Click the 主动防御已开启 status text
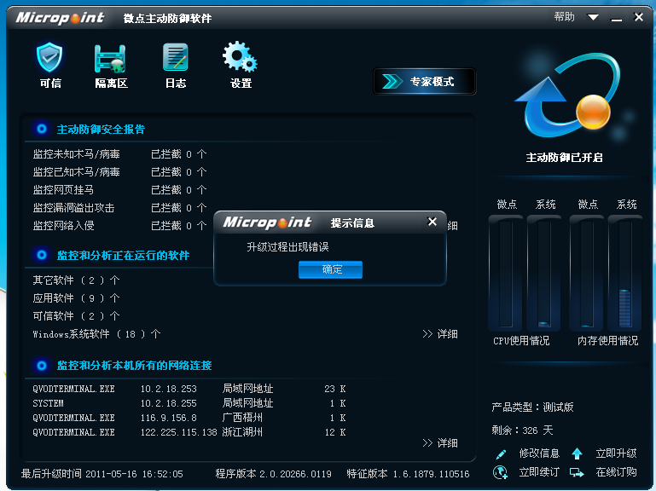The height and width of the screenshot is (491, 656). click(564, 157)
